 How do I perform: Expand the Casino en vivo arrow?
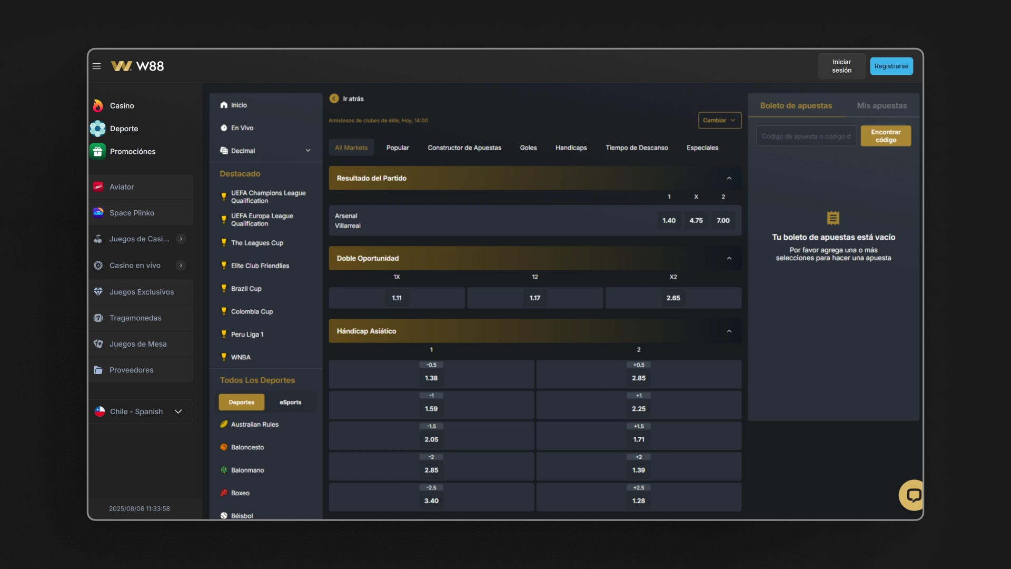coord(181,266)
